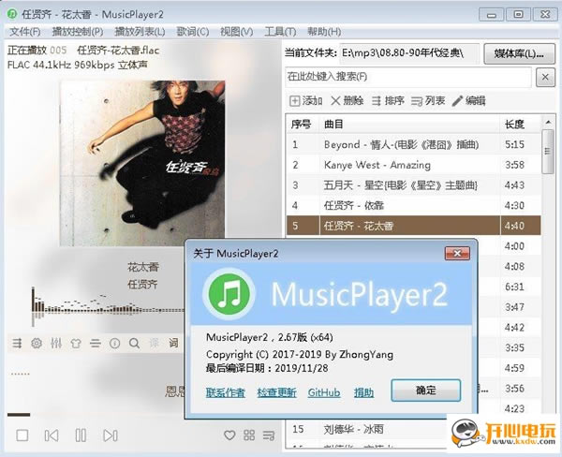Image resolution: width=562 pixels, height=457 pixels.
Task: Click the 曲目 column header
Action: pos(409,125)
